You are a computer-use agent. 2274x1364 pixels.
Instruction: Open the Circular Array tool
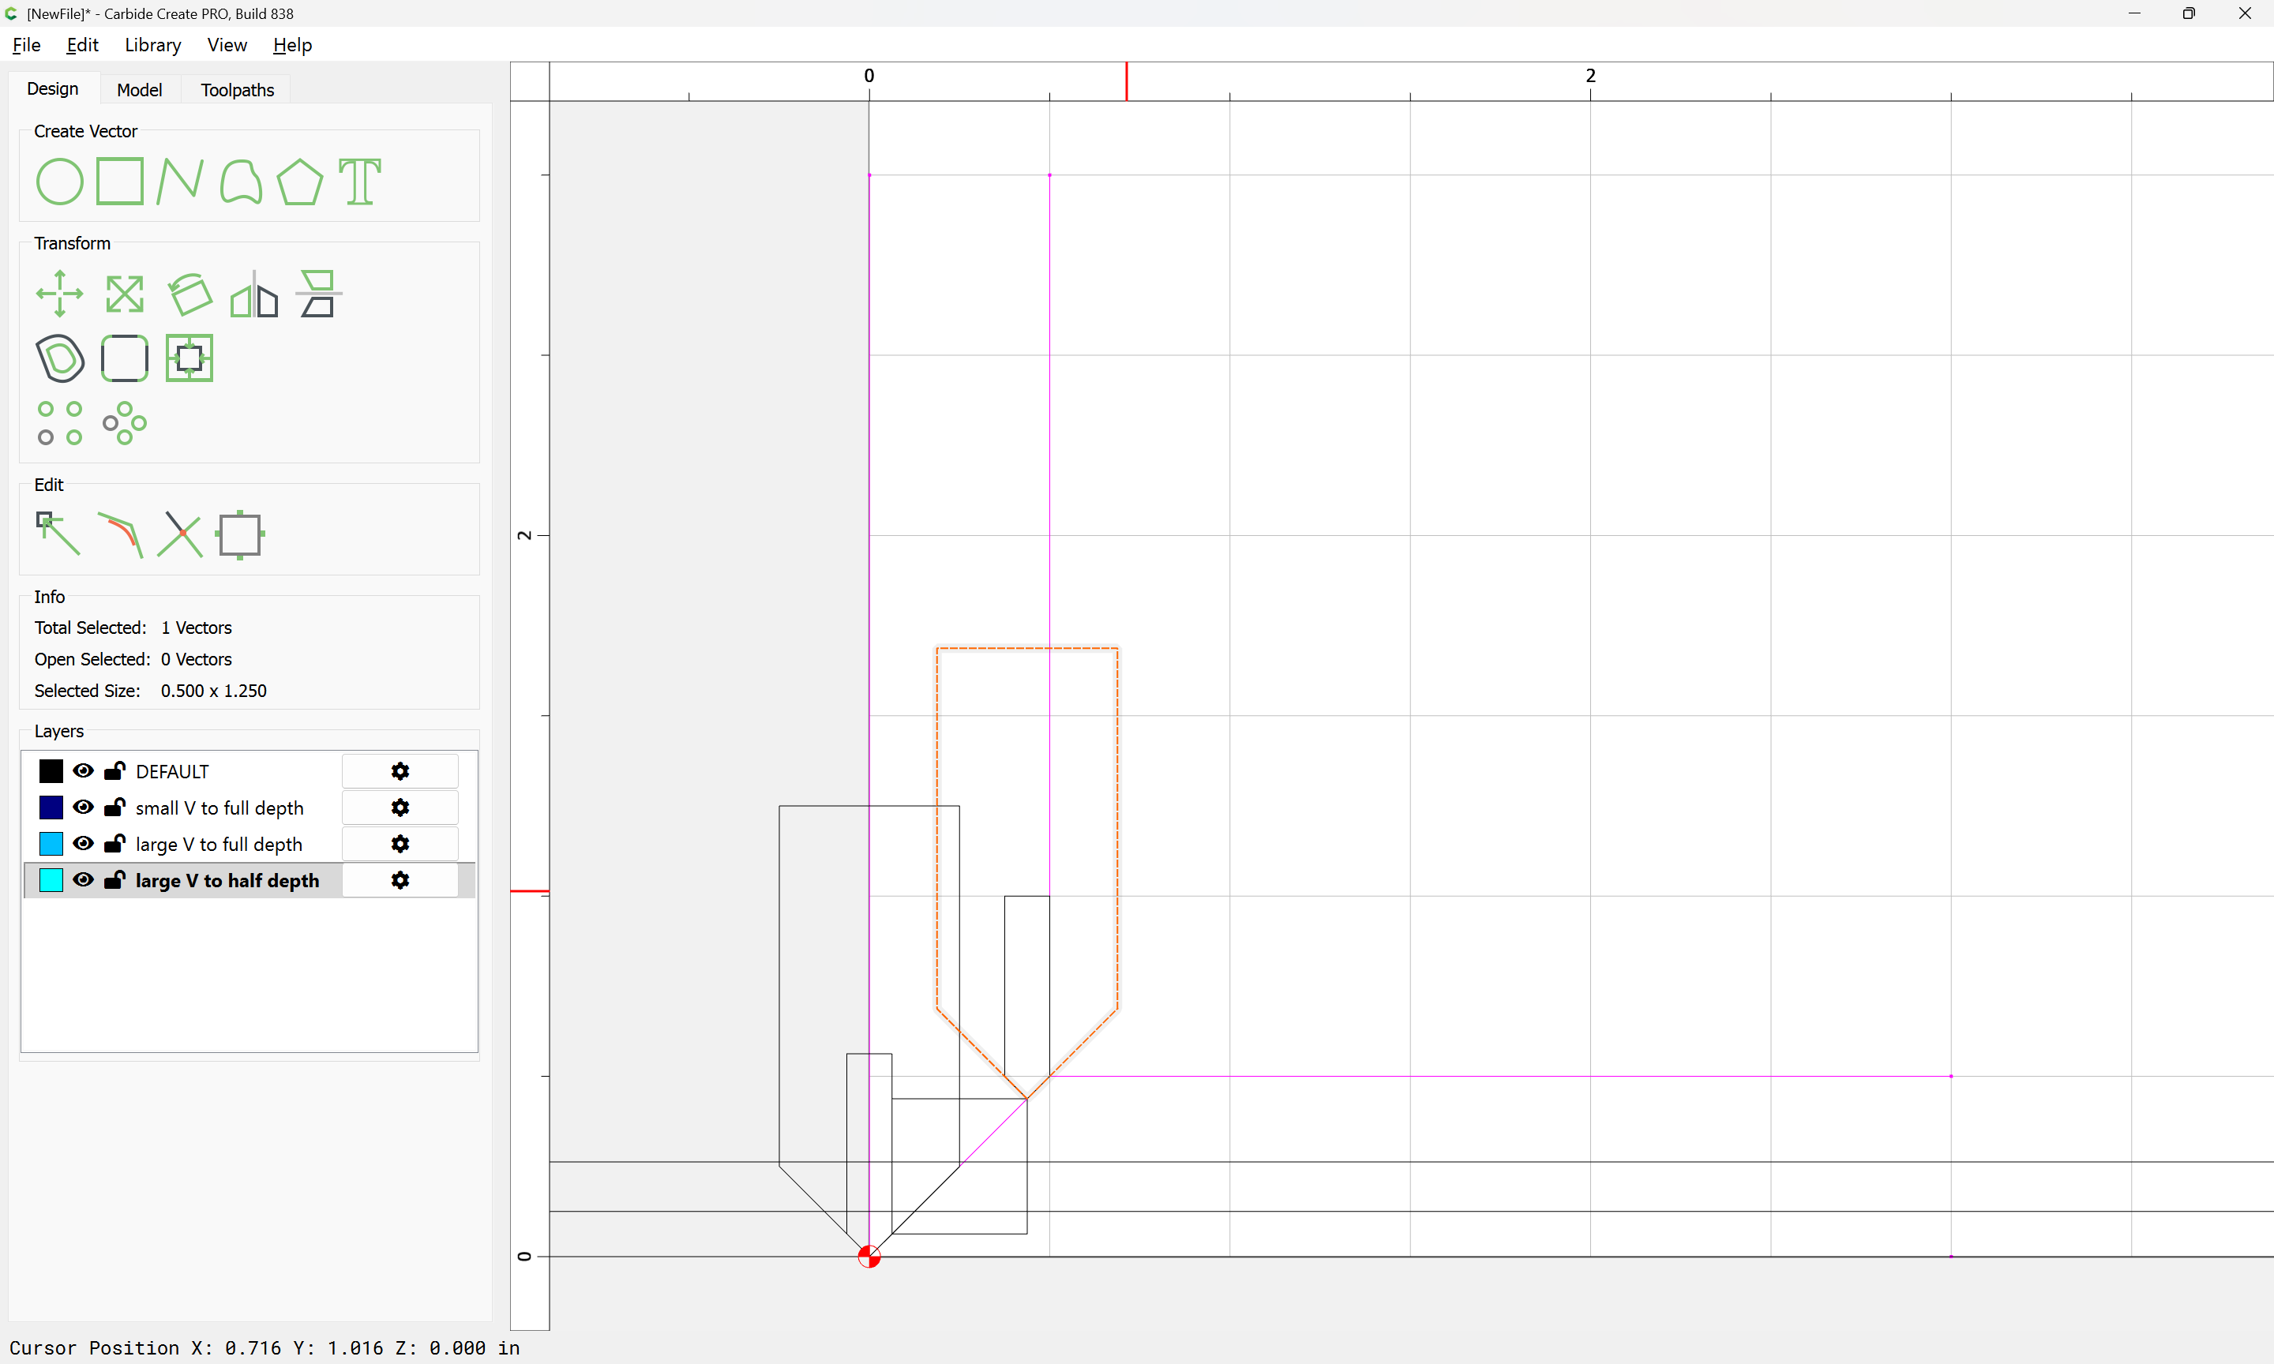[x=124, y=423]
